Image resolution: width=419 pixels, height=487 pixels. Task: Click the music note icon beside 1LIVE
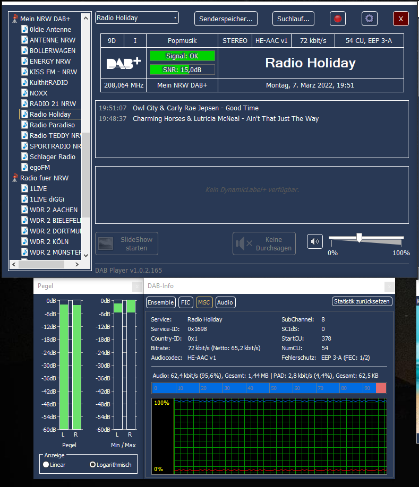pos(25,189)
